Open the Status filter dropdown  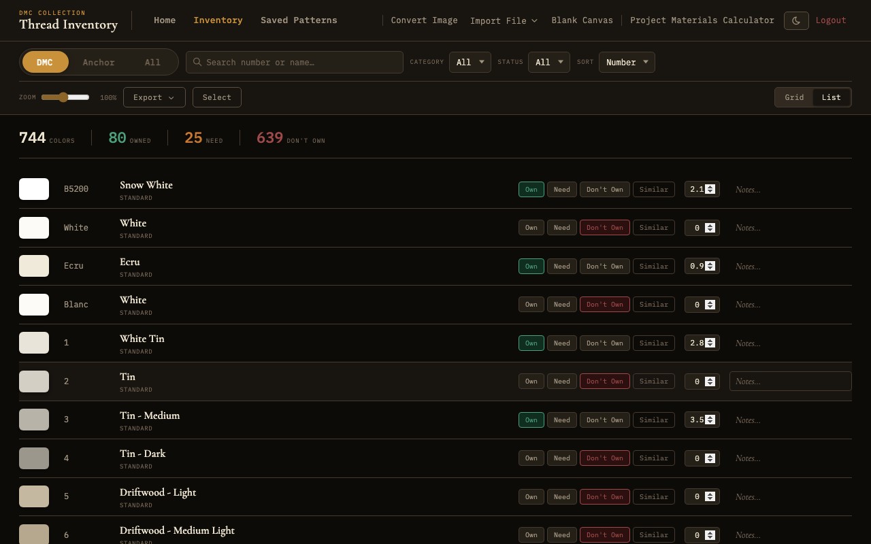coord(548,62)
